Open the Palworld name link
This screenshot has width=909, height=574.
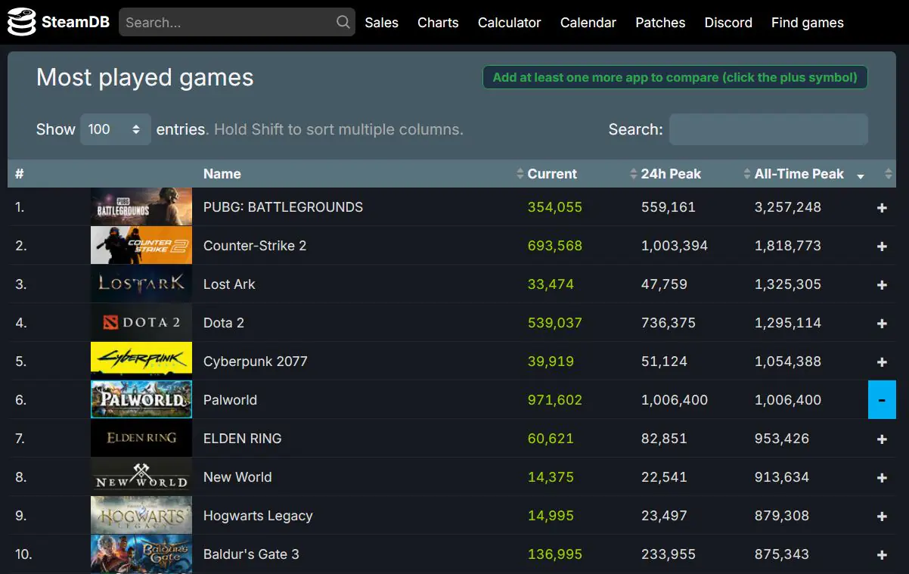tap(230, 400)
